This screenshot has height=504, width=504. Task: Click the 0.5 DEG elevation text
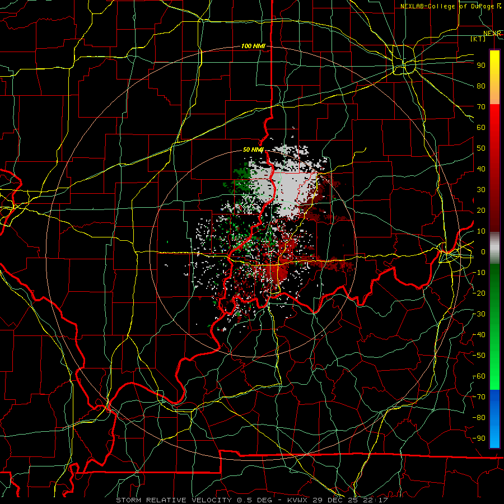click(x=254, y=500)
